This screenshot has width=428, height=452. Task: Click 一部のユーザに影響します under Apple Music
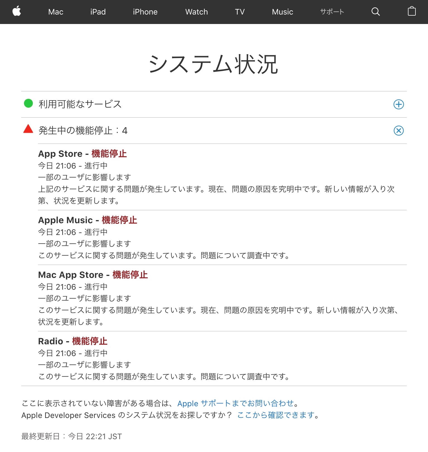[x=85, y=244]
